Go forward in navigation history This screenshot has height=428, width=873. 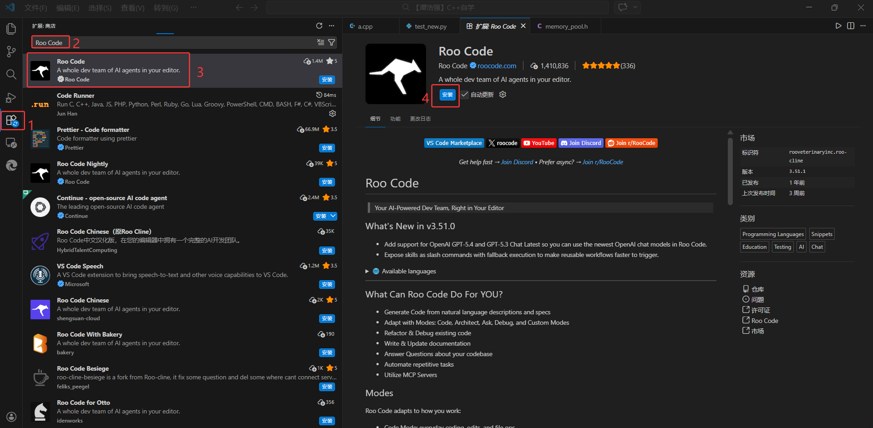[254, 7]
